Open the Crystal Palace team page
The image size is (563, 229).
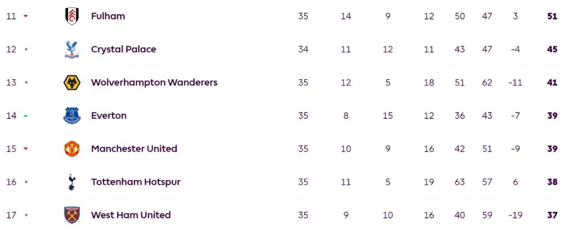124,49
